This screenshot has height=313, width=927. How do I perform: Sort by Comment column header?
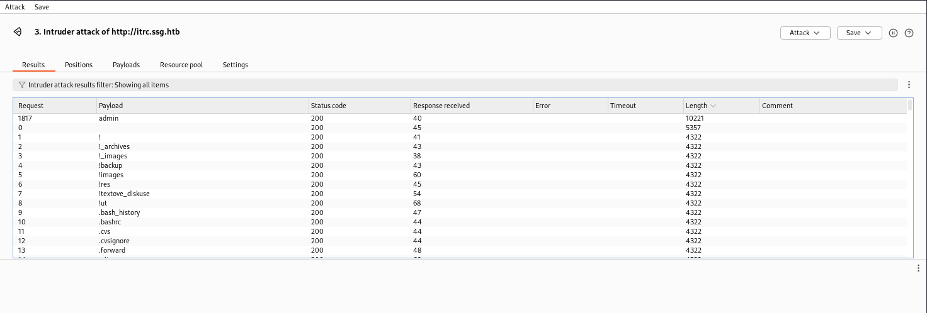(x=833, y=106)
